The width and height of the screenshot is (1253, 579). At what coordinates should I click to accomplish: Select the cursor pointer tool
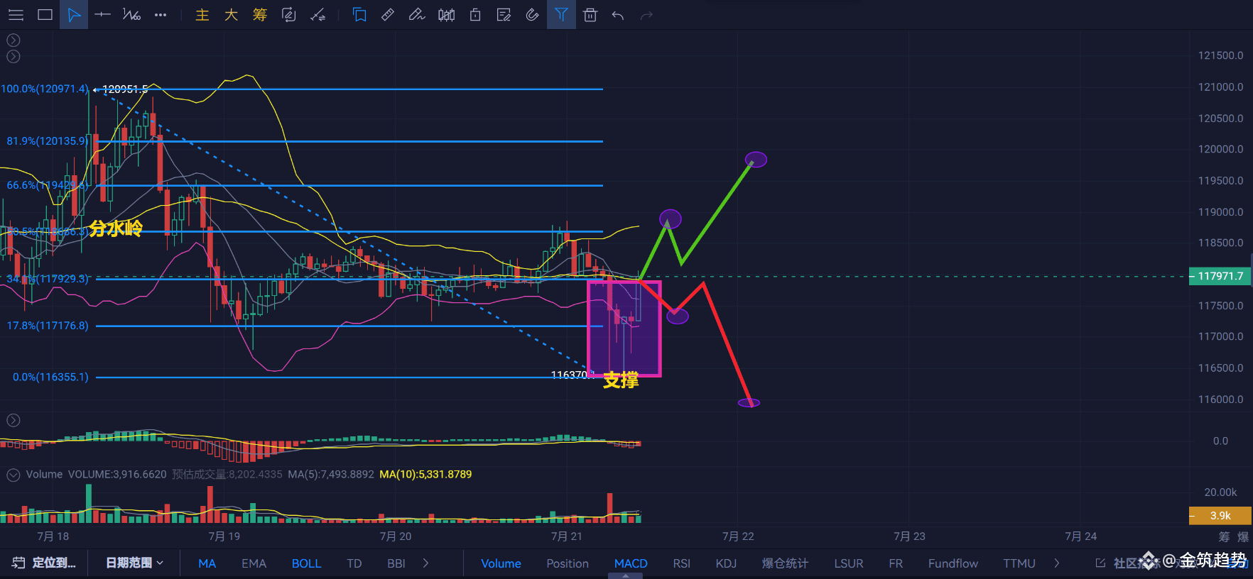pos(74,15)
